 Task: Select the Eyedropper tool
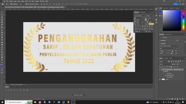tap(2, 25)
